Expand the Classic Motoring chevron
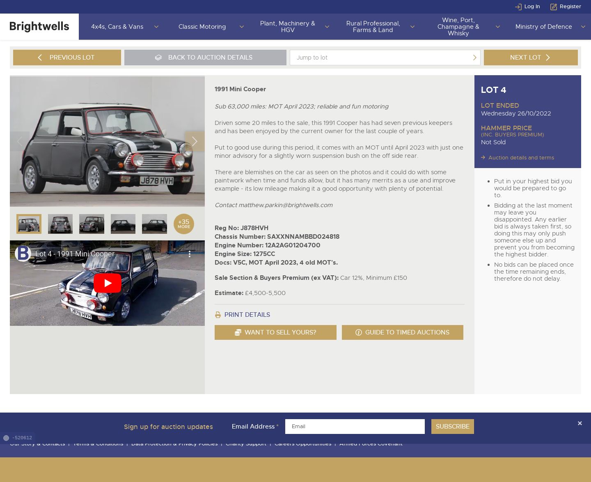This screenshot has width=591, height=482. [x=242, y=27]
